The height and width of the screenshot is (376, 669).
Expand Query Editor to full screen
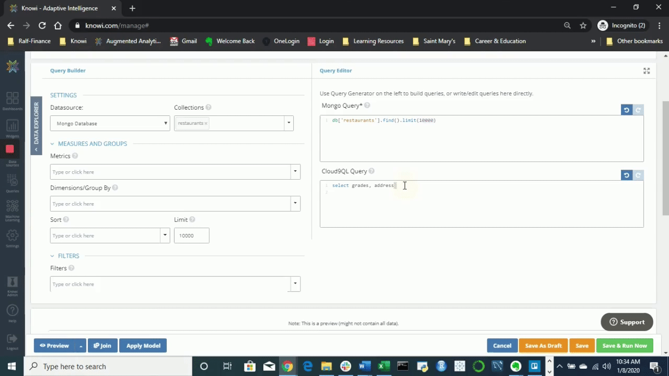[x=647, y=71]
